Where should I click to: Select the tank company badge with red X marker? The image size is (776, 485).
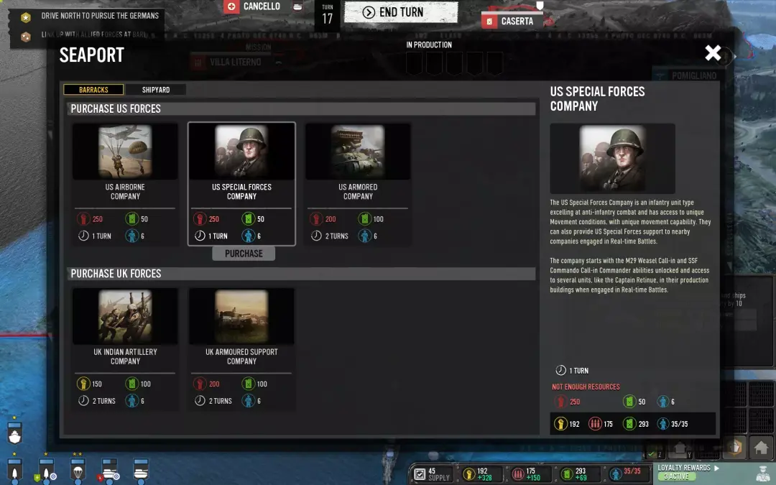click(x=109, y=470)
